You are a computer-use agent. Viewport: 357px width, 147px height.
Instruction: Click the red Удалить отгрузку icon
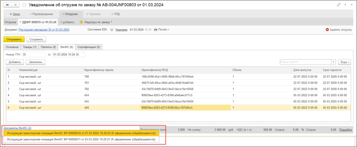327,30
